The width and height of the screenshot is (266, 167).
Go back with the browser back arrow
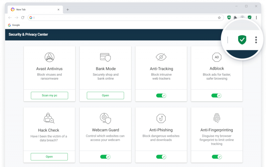10,18
